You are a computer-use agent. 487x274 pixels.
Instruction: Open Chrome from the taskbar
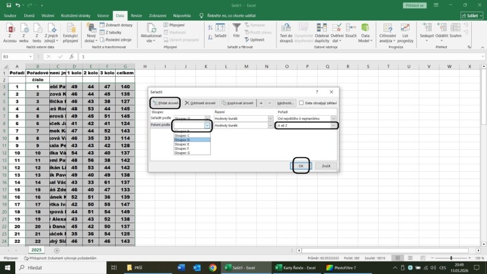[x=212, y=267]
